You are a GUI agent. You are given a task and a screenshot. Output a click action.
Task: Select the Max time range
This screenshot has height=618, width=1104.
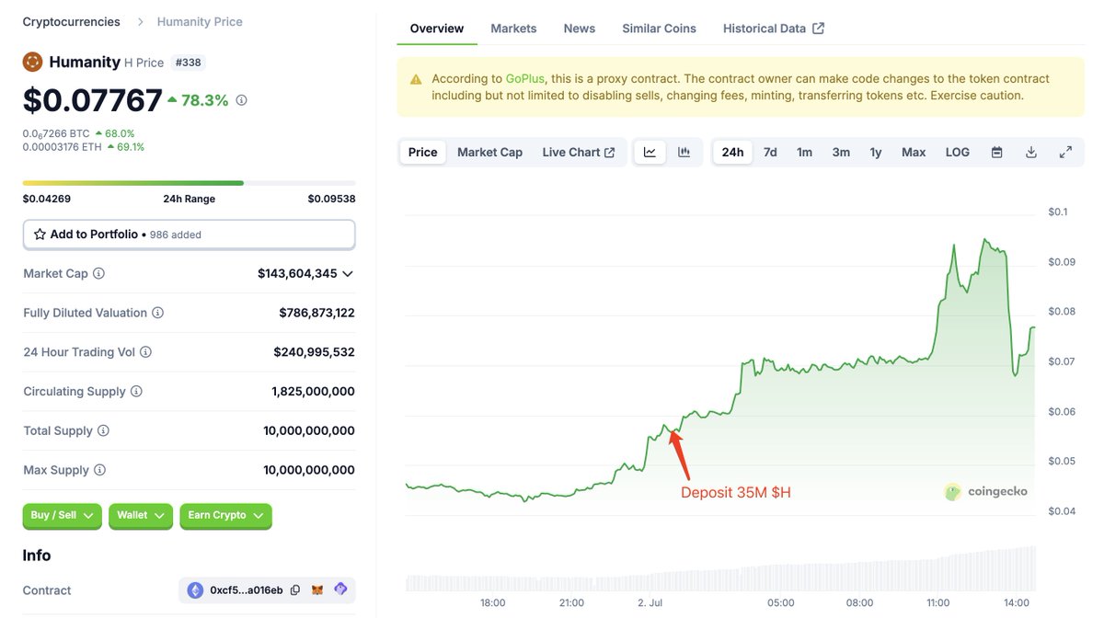pos(914,153)
